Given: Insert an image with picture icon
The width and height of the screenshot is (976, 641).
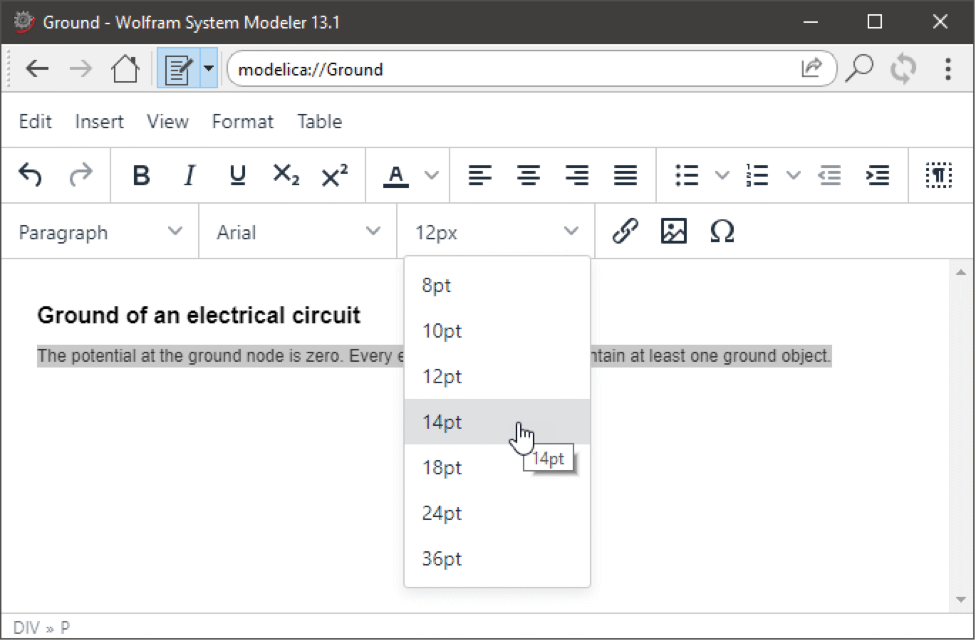Looking at the screenshot, I should [673, 231].
